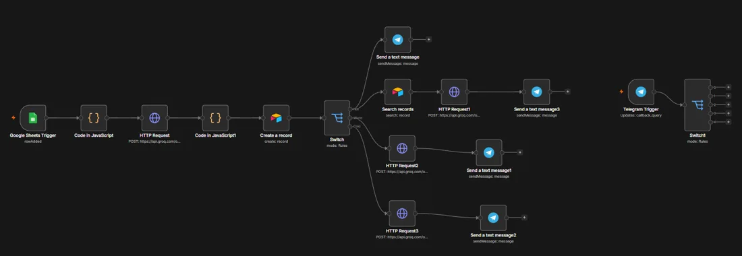
Task: Open the Telegram Send a text message node
Action: (397, 40)
